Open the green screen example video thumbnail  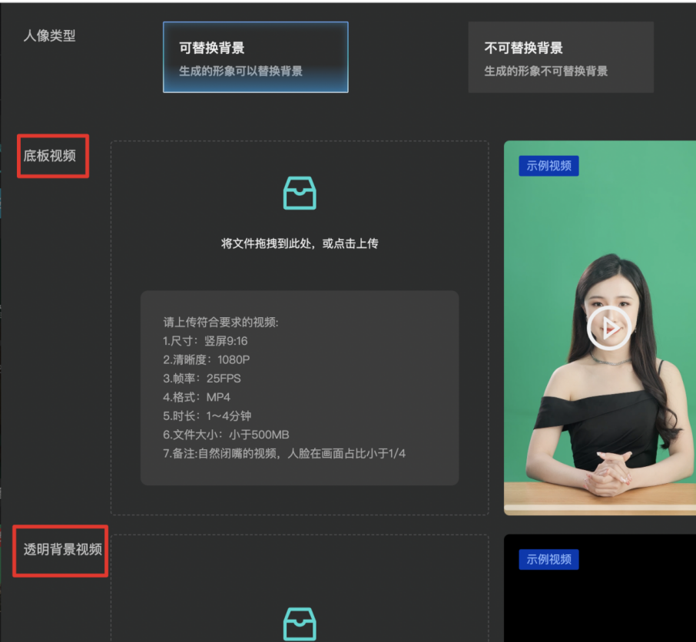pos(600,328)
